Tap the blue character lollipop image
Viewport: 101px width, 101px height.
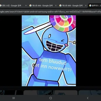(49, 51)
